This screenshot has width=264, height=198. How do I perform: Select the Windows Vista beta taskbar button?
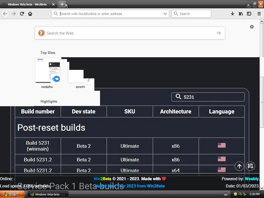coord(48,194)
